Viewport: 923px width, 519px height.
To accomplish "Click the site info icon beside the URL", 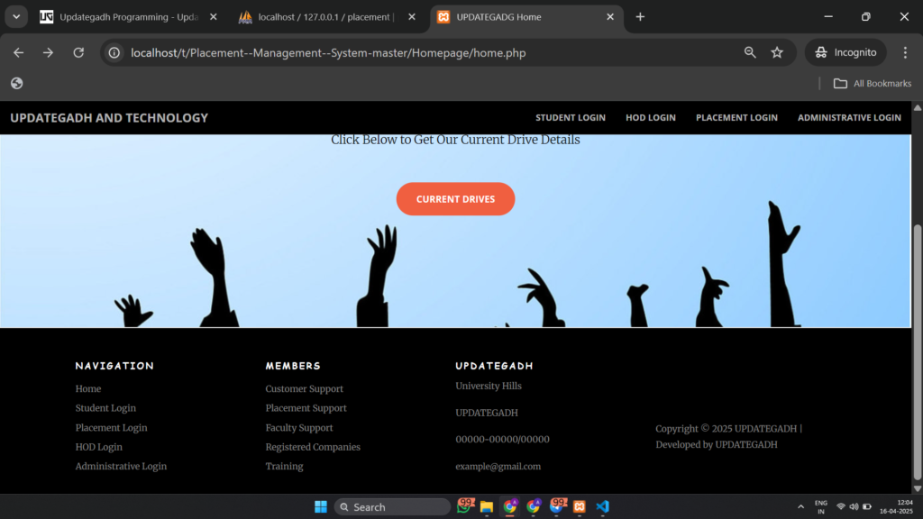I will pos(114,52).
